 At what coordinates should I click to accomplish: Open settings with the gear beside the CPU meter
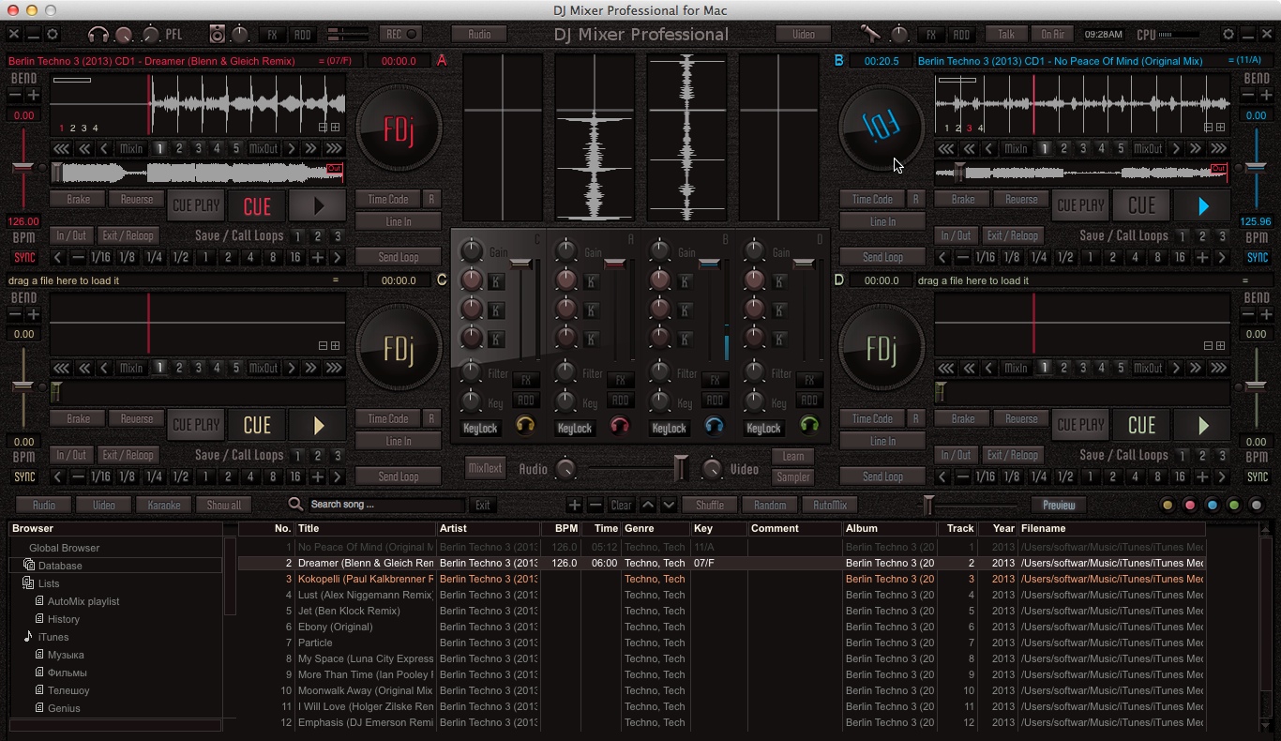pyautogui.click(x=1228, y=35)
